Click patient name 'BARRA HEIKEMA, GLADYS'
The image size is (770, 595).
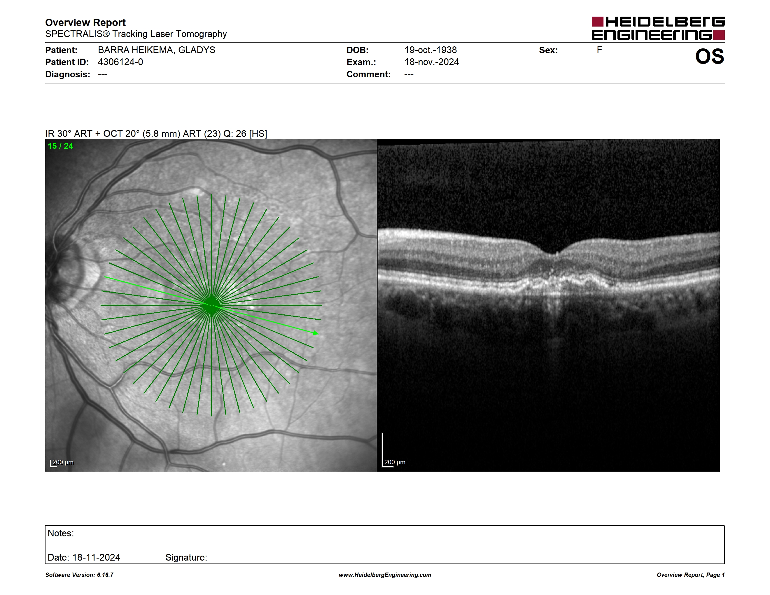(157, 50)
